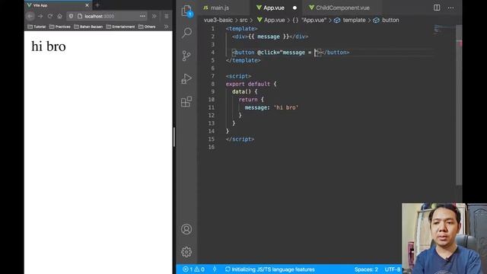Open the Source Control view
Viewport: 487px width, 274px height.
(186, 56)
